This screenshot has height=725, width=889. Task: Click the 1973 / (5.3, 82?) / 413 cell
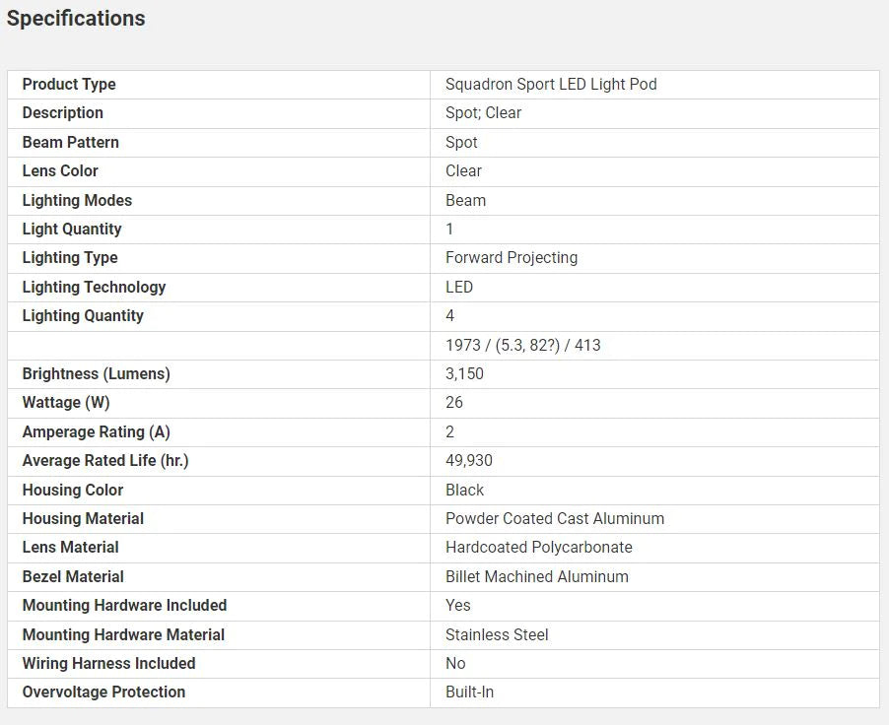point(523,345)
